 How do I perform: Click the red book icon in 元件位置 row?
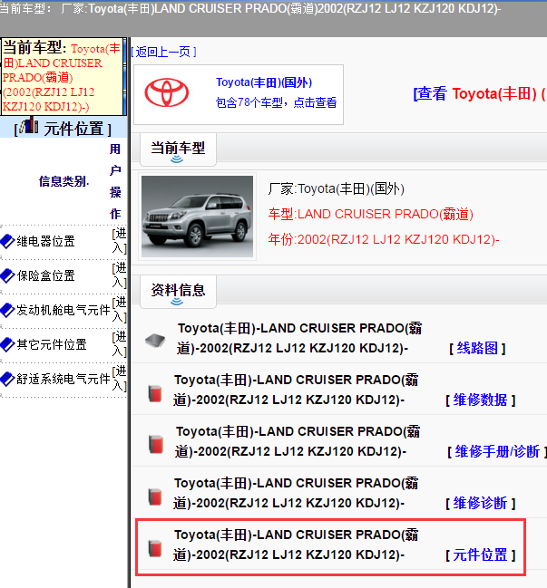tap(155, 548)
